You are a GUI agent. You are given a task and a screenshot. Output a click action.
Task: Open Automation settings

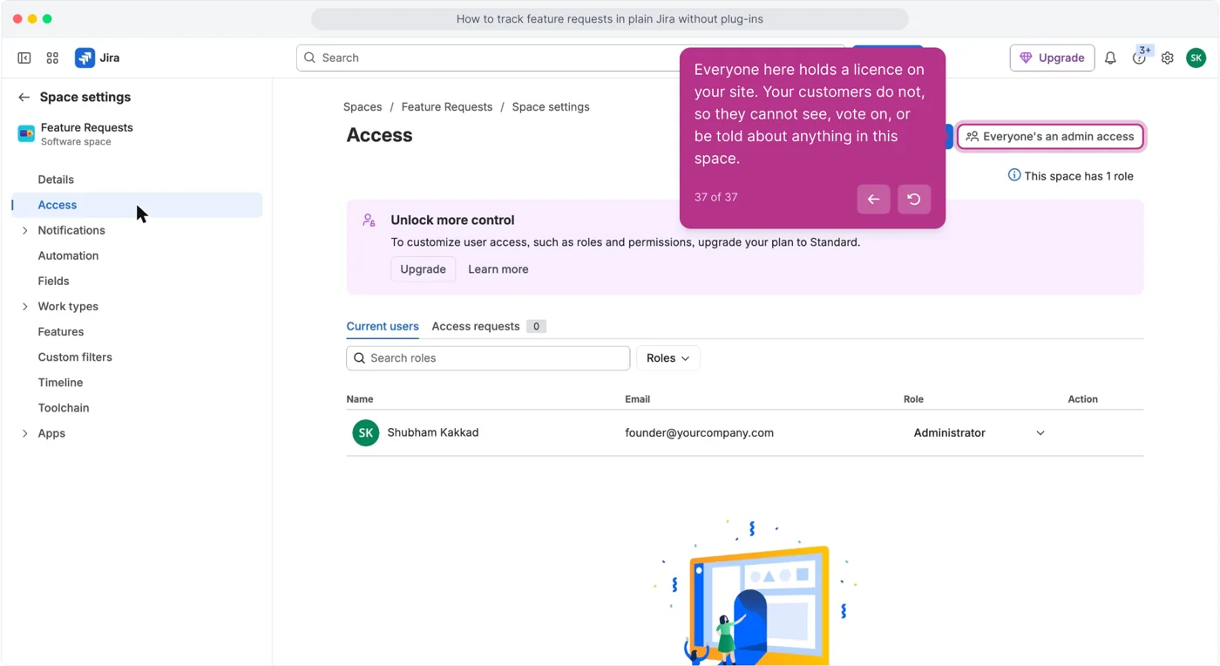(68, 256)
